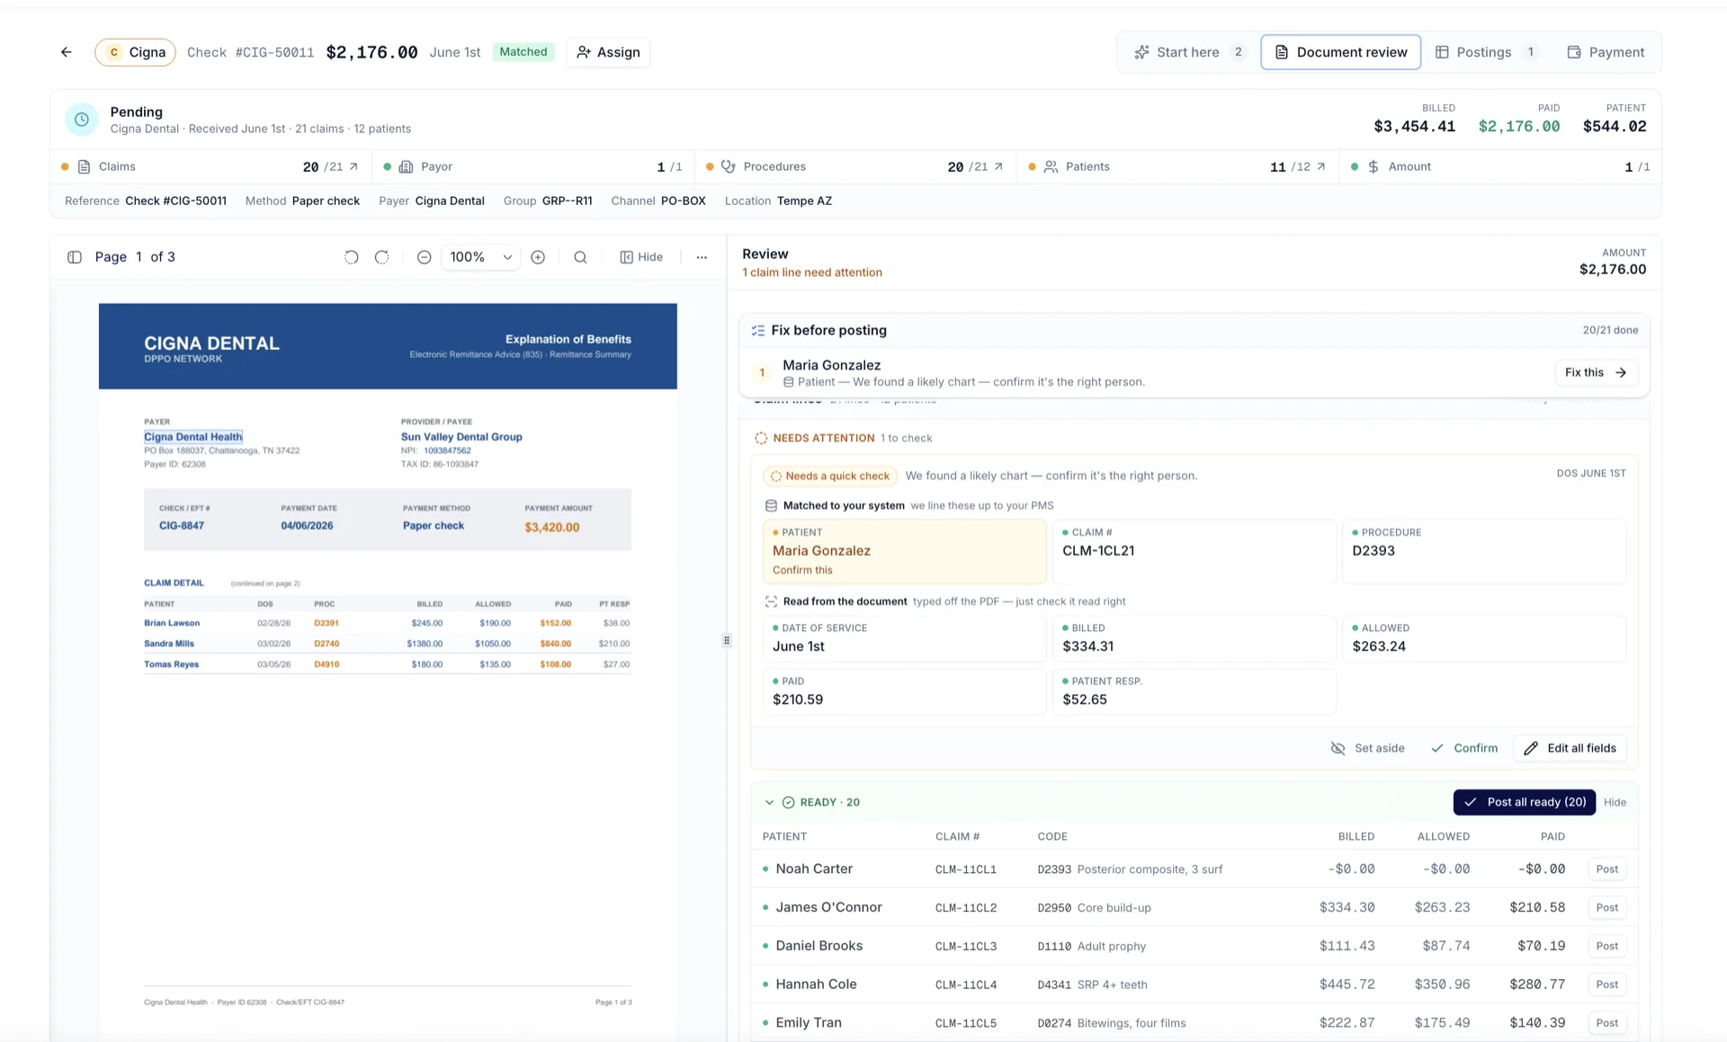Switch to Document review tab
Image resolution: width=1727 pixels, height=1042 pixels.
[x=1341, y=52]
